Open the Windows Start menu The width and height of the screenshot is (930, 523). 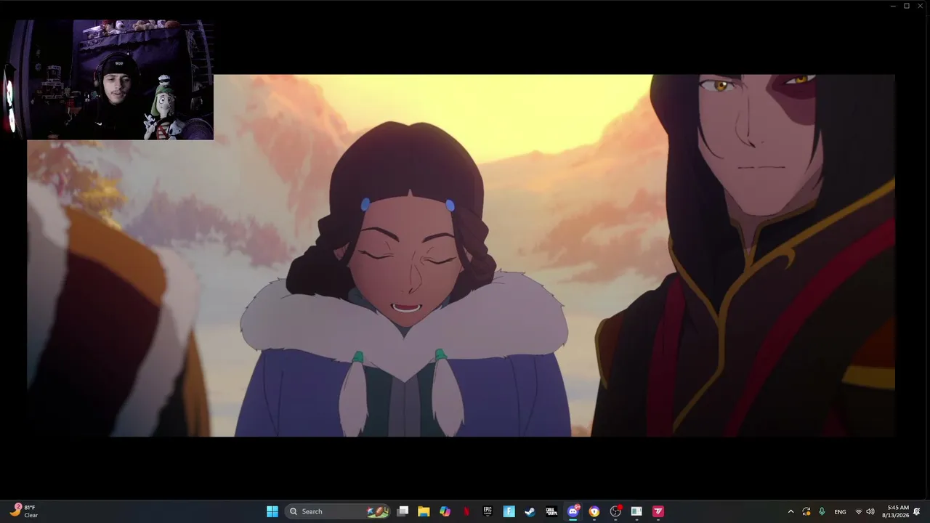[272, 511]
